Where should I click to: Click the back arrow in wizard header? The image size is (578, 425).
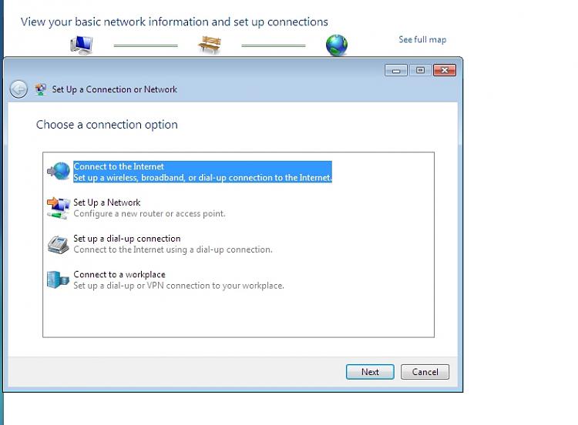click(x=18, y=89)
